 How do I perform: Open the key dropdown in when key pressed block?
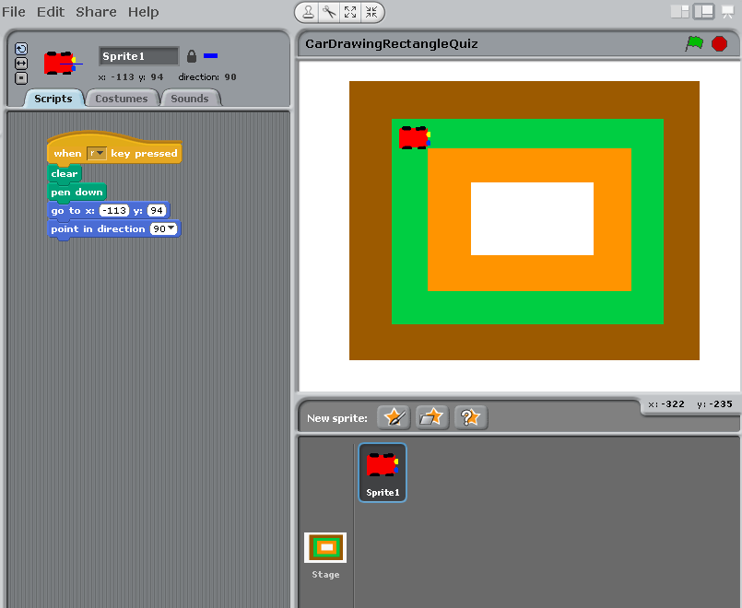click(97, 153)
